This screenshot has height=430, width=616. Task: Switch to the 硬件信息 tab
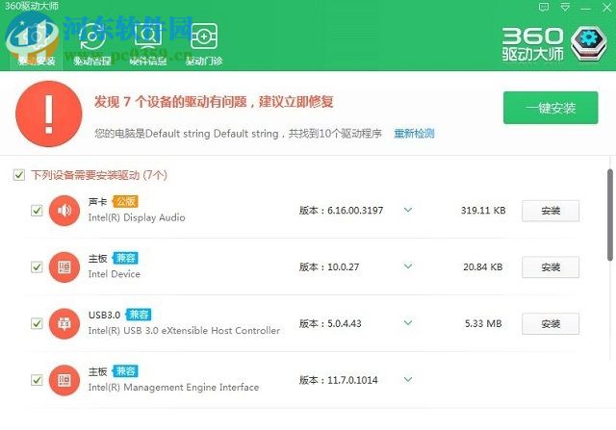(x=147, y=44)
